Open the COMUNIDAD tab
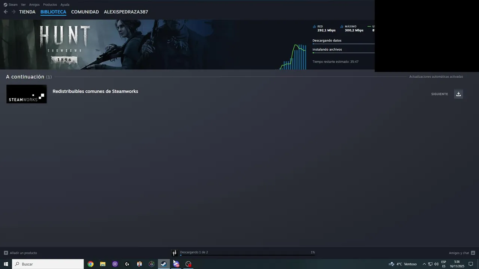Image resolution: width=479 pixels, height=269 pixels. coord(85,12)
